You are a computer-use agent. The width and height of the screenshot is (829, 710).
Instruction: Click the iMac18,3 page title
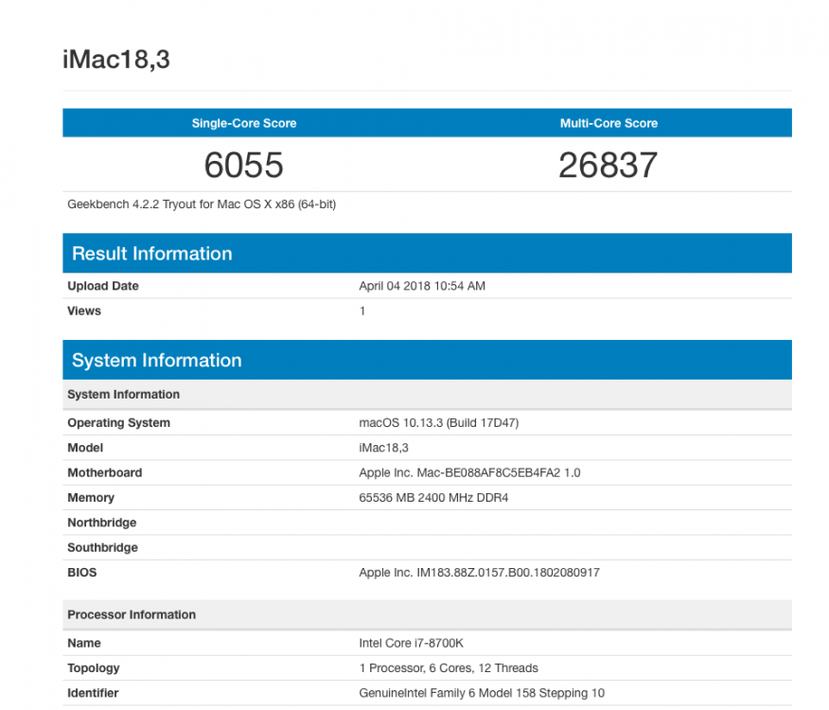click(116, 60)
